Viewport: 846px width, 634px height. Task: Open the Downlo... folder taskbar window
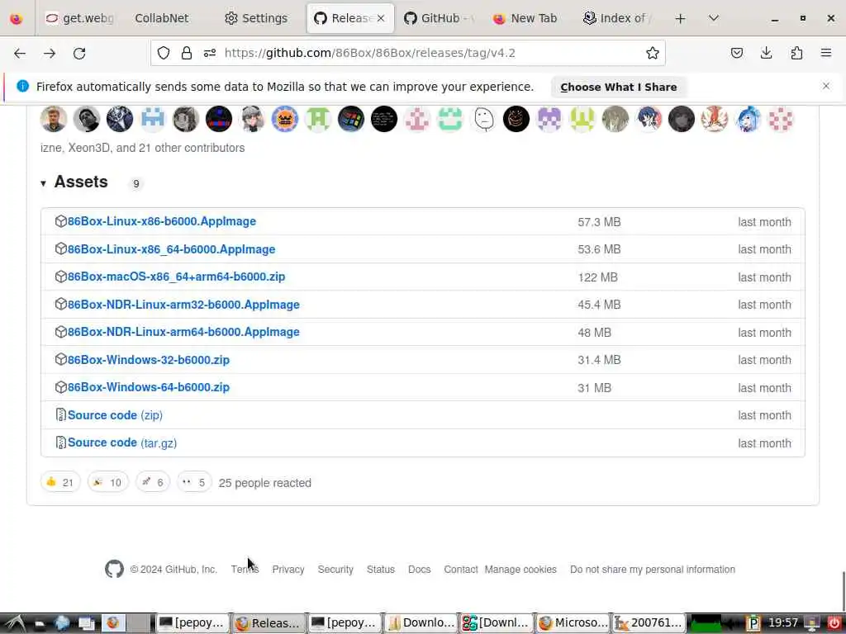pyautogui.click(x=421, y=622)
